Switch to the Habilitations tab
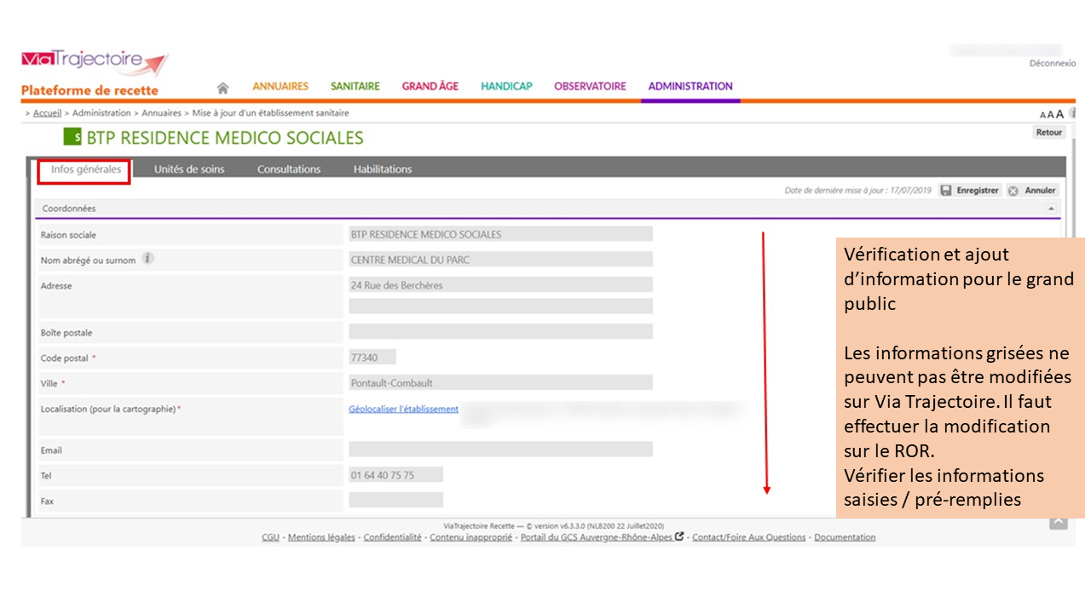This screenshot has width=1091, height=613. tap(383, 169)
